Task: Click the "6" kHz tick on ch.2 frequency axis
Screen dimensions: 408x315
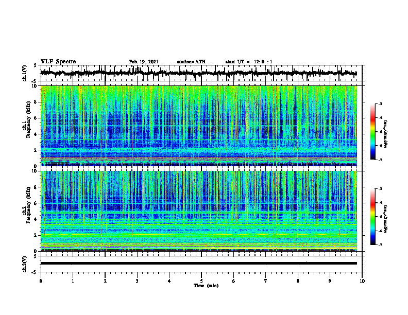Action: [36, 203]
